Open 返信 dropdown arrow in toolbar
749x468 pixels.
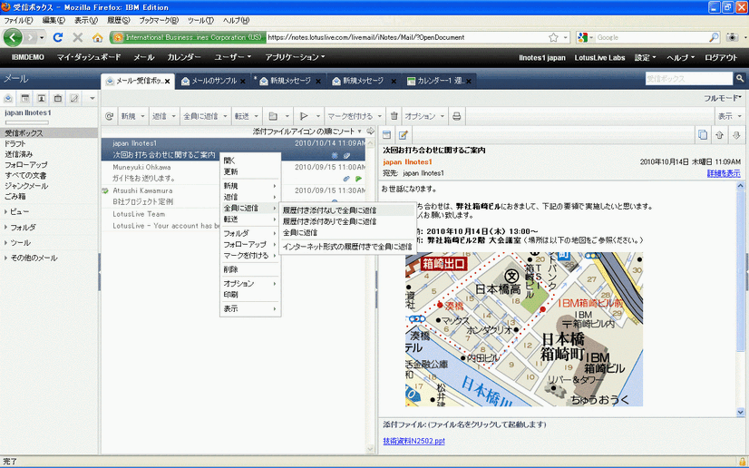point(173,116)
